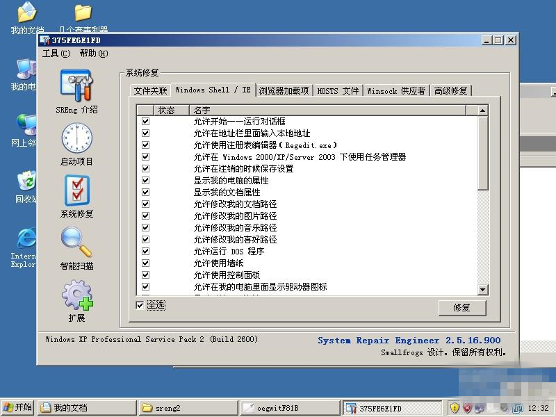The width and height of the screenshot is (556, 417).
Task: Open the 开始 Start button
Action: pyautogui.click(x=18, y=407)
